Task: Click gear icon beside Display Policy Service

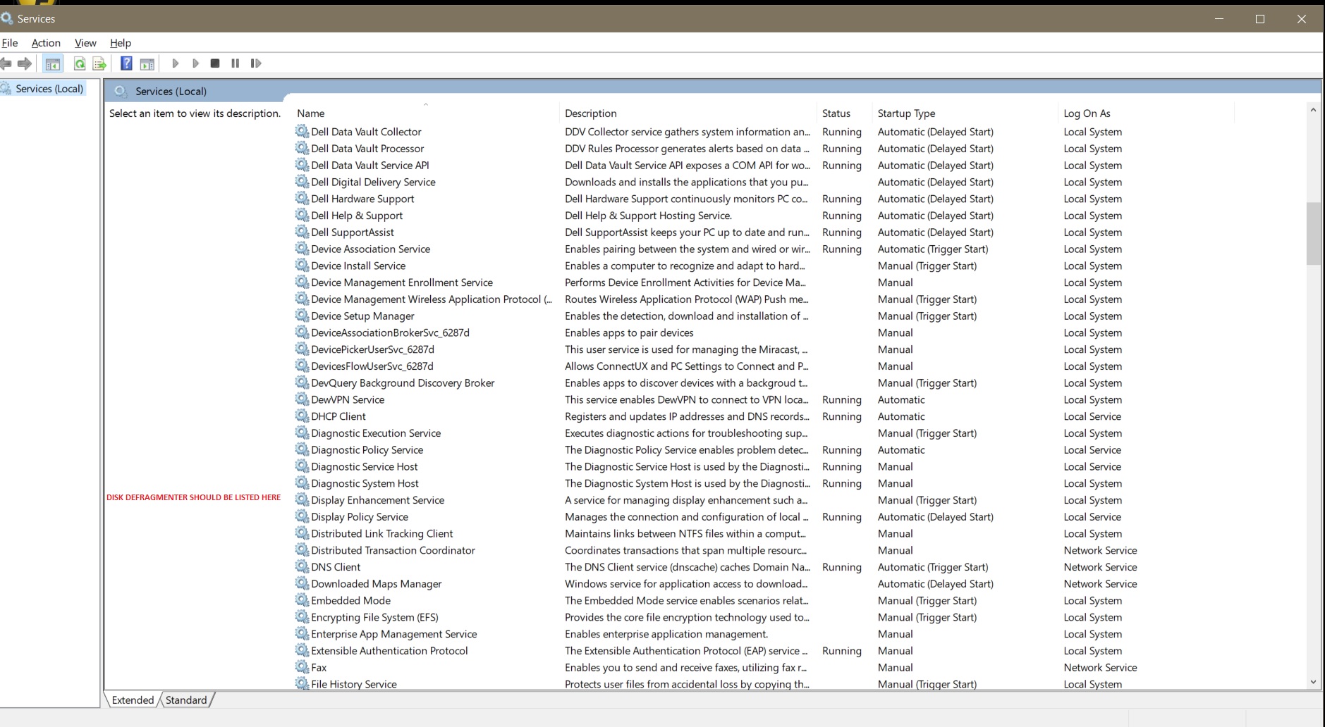Action: pyautogui.click(x=302, y=516)
